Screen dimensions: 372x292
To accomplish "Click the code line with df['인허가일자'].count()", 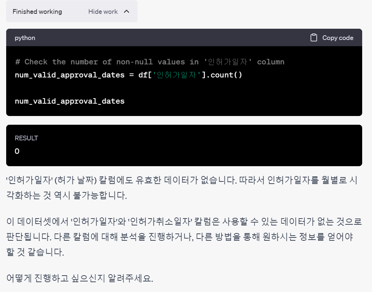I will pos(128,75).
